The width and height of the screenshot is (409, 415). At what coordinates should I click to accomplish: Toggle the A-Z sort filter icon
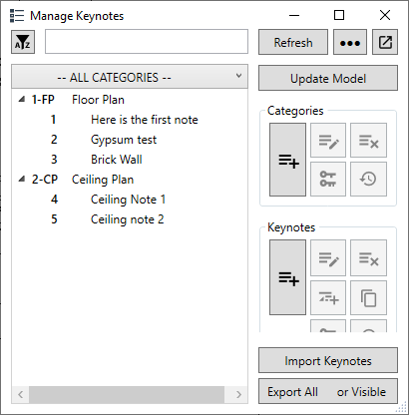(x=23, y=42)
